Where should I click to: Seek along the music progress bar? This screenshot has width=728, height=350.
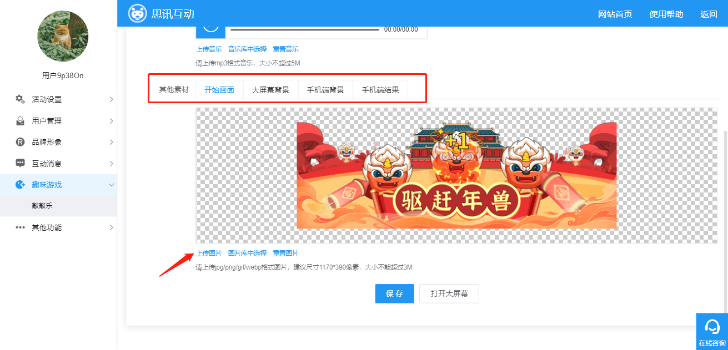point(305,29)
